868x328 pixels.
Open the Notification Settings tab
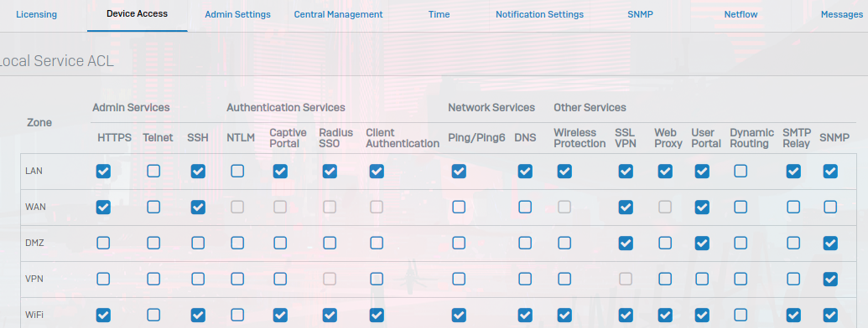pos(540,14)
